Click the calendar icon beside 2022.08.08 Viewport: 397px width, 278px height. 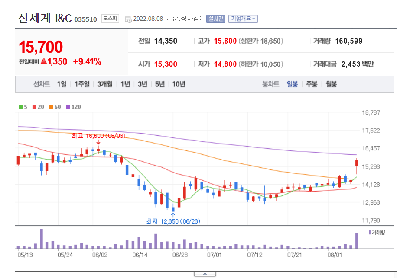[128, 19]
